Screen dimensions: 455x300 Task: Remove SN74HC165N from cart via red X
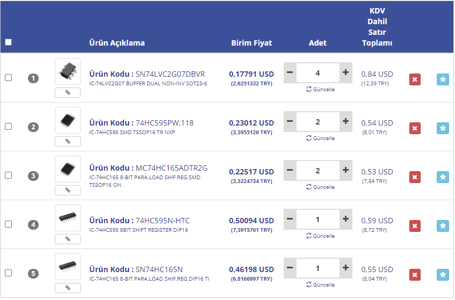point(415,275)
